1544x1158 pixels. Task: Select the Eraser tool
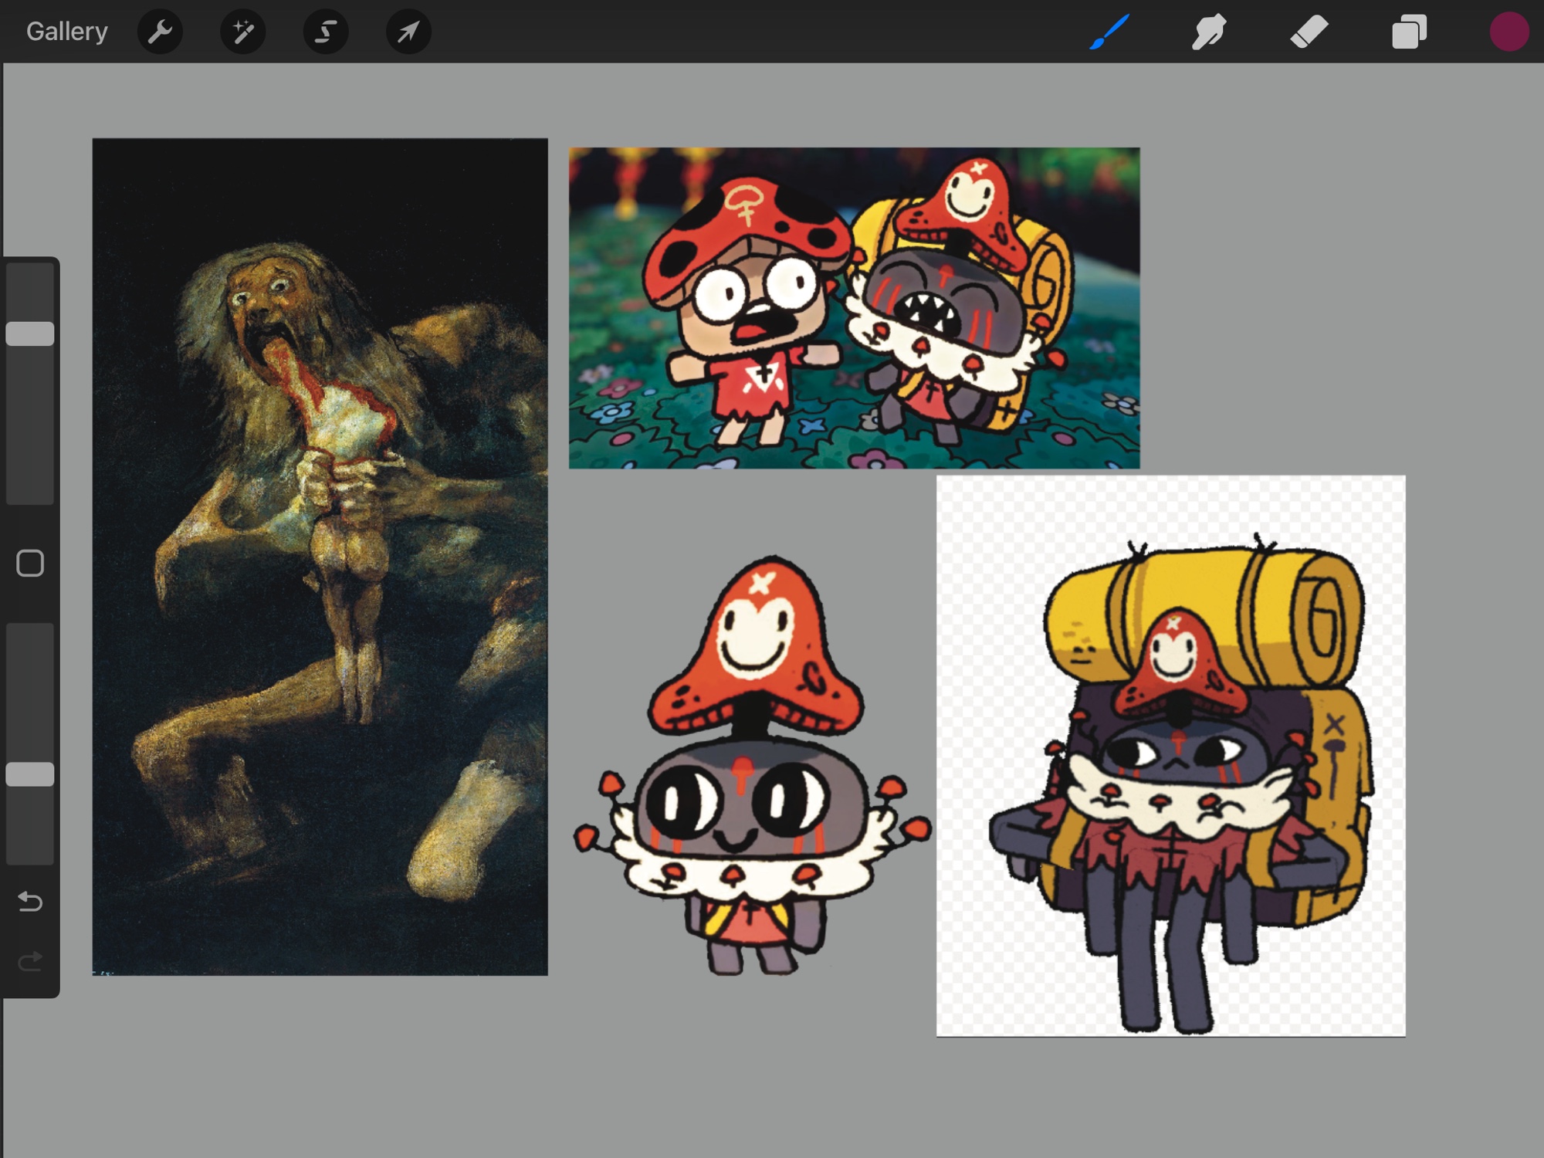(x=1309, y=32)
